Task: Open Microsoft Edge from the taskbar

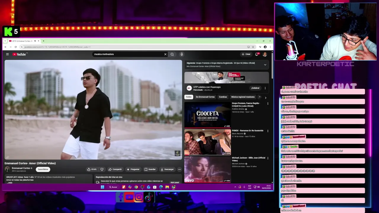Action: click(161, 187)
